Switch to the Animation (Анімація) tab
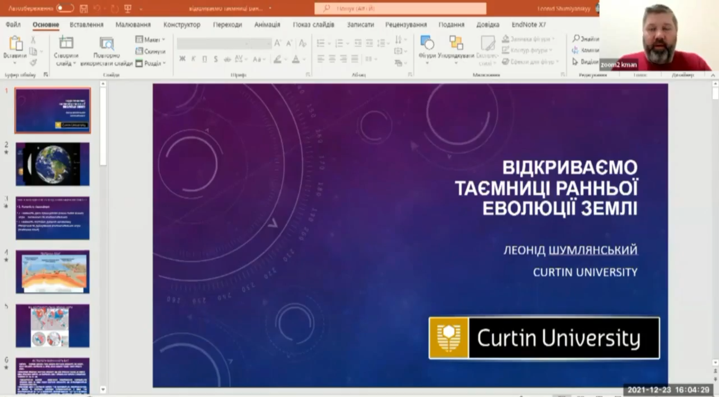719x397 pixels. (267, 25)
